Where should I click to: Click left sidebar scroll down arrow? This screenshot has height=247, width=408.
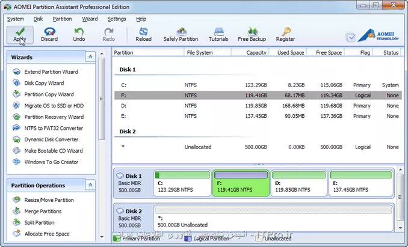click(102, 237)
